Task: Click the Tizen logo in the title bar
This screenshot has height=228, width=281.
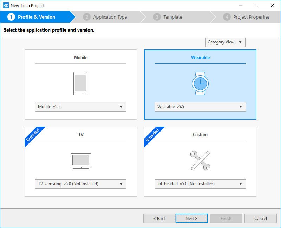Action: [5, 5]
